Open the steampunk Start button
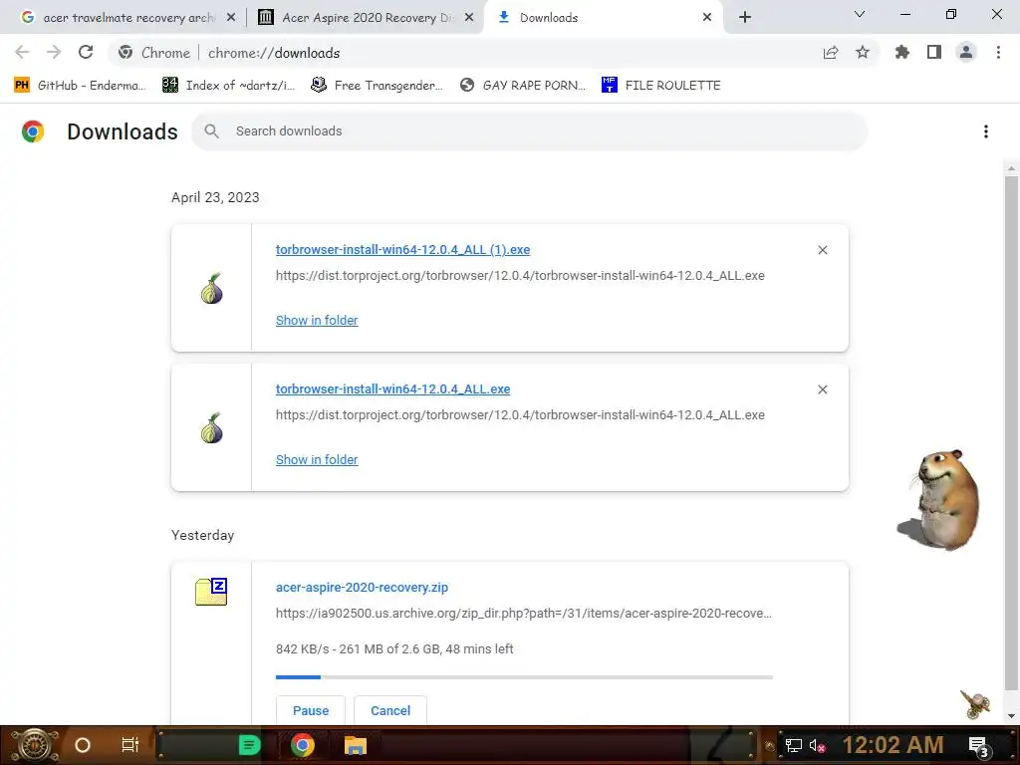 click(35, 745)
